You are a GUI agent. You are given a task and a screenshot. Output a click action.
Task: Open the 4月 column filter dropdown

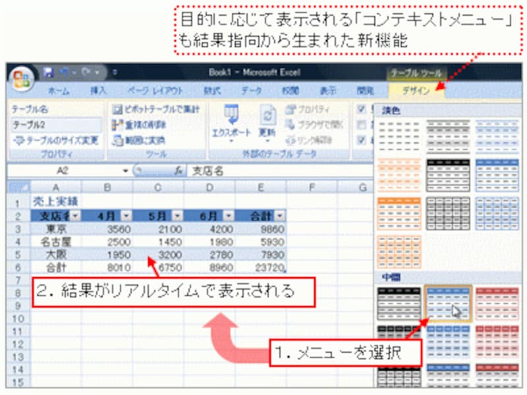[x=126, y=215]
